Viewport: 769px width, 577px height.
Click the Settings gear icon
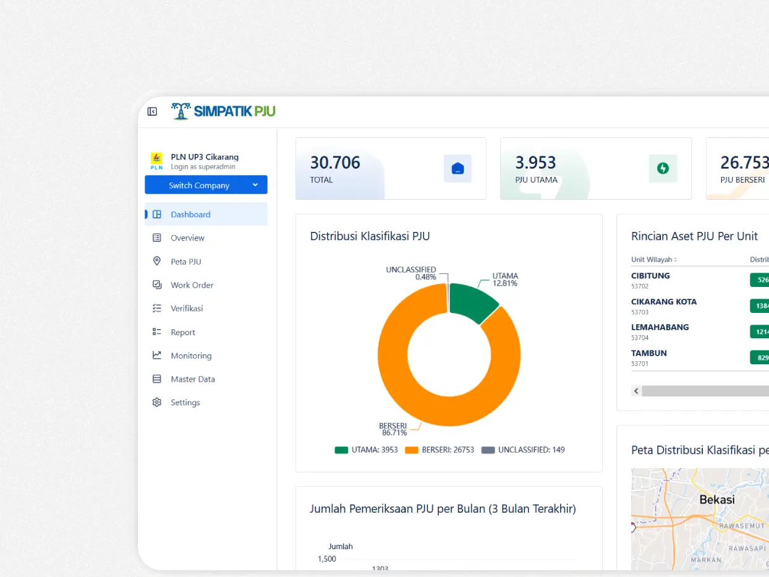pos(157,402)
